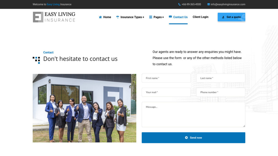This screenshot has width=278, height=156.
Task: Click the hamburger icon beside Pages
Action: point(150,17)
